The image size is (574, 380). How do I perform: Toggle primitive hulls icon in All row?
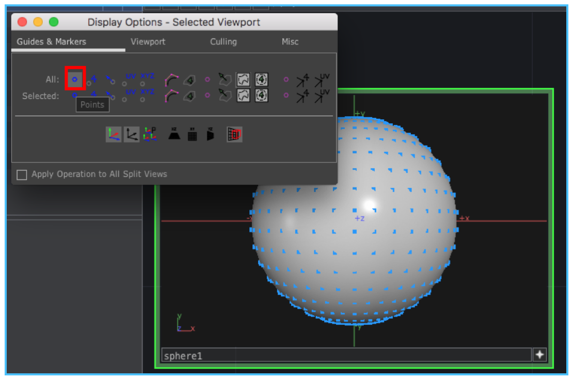[x=171, y=80]
